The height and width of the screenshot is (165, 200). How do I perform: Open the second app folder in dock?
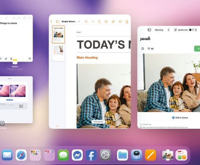coord(49,155)
